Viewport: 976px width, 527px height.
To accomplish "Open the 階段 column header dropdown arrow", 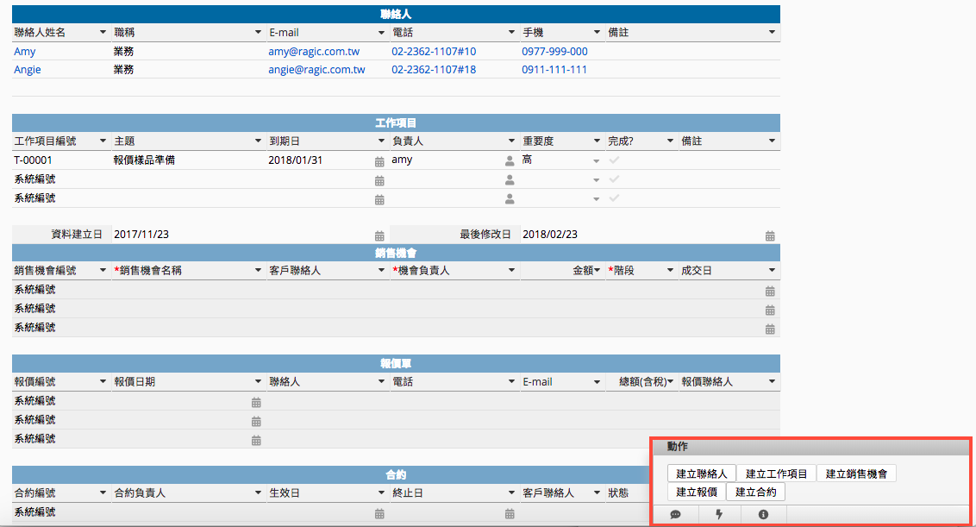I will [670, 271].
